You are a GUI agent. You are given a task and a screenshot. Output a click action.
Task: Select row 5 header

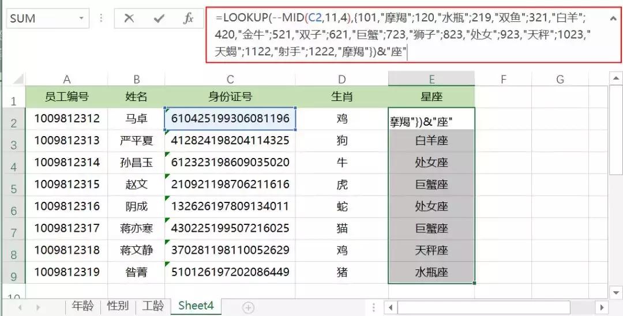coord(14,185)
